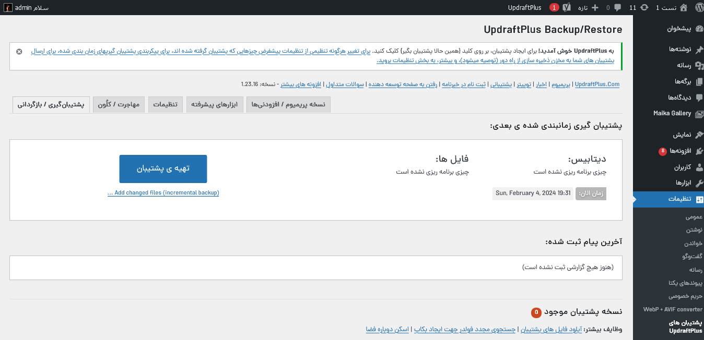Open the سوالات متداول FAQ link

pos(345,84)
